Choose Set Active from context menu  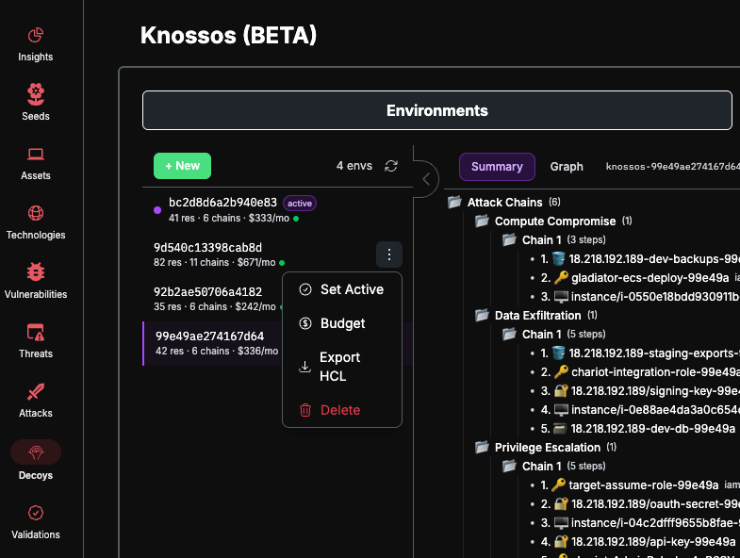pos(342,289)
